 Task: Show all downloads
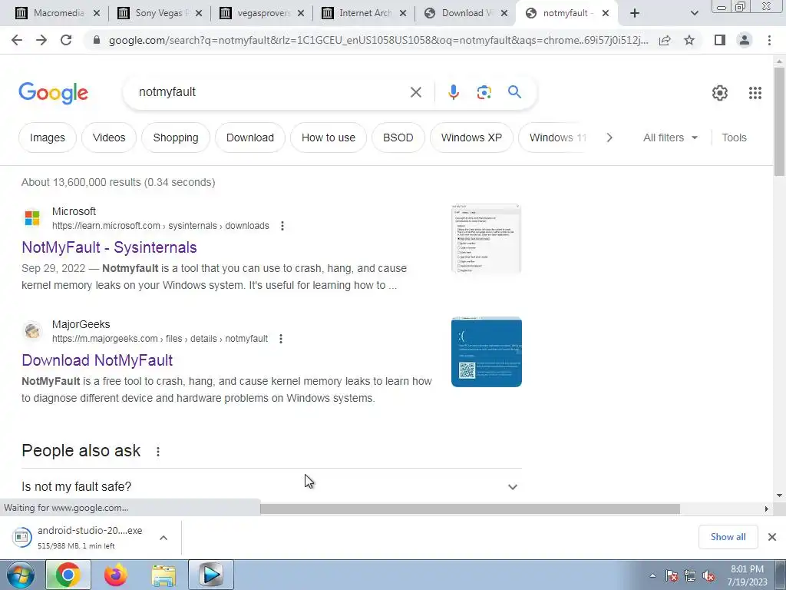(x=728, y=537)
